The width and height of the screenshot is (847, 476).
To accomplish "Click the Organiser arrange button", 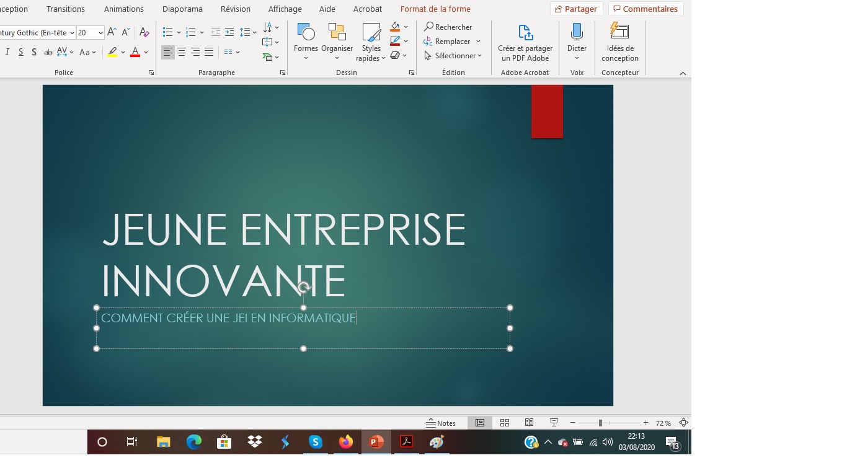I will click(x=337, y=38).
